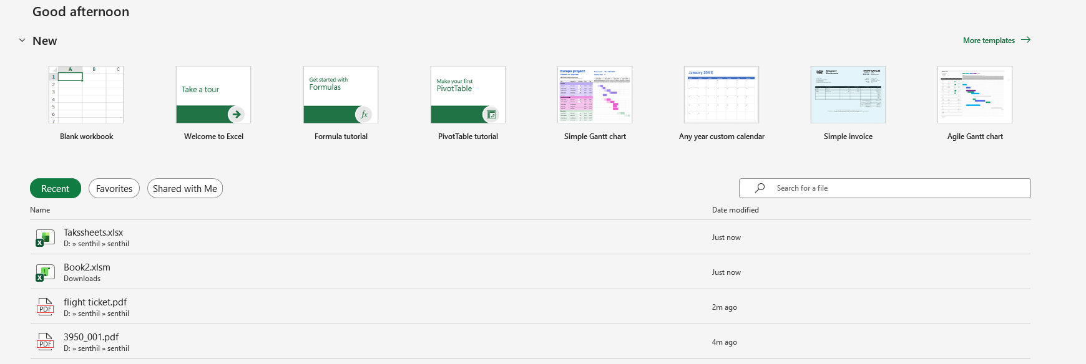Open 3950_001.pdf from the recent list
The image size is (1086, 364).
coord(531,342)
